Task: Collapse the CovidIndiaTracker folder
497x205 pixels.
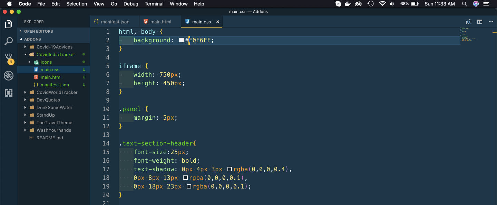Action: tap(25, 54)
